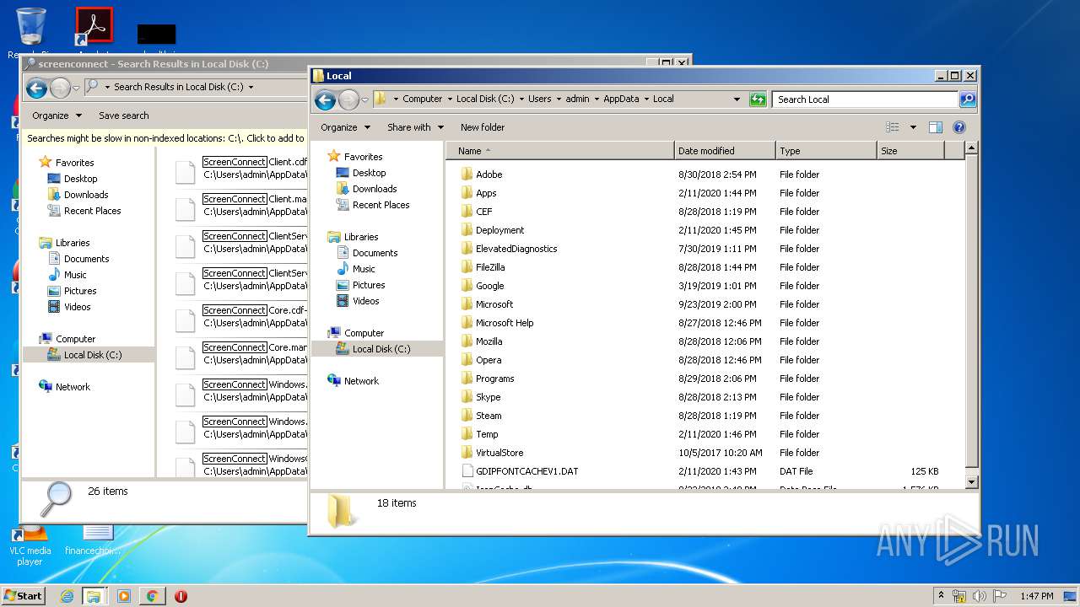This screenshot has height=607, width=1080.
Task: Click the refresh icon beside the address bar
Action: pos(757,99)
